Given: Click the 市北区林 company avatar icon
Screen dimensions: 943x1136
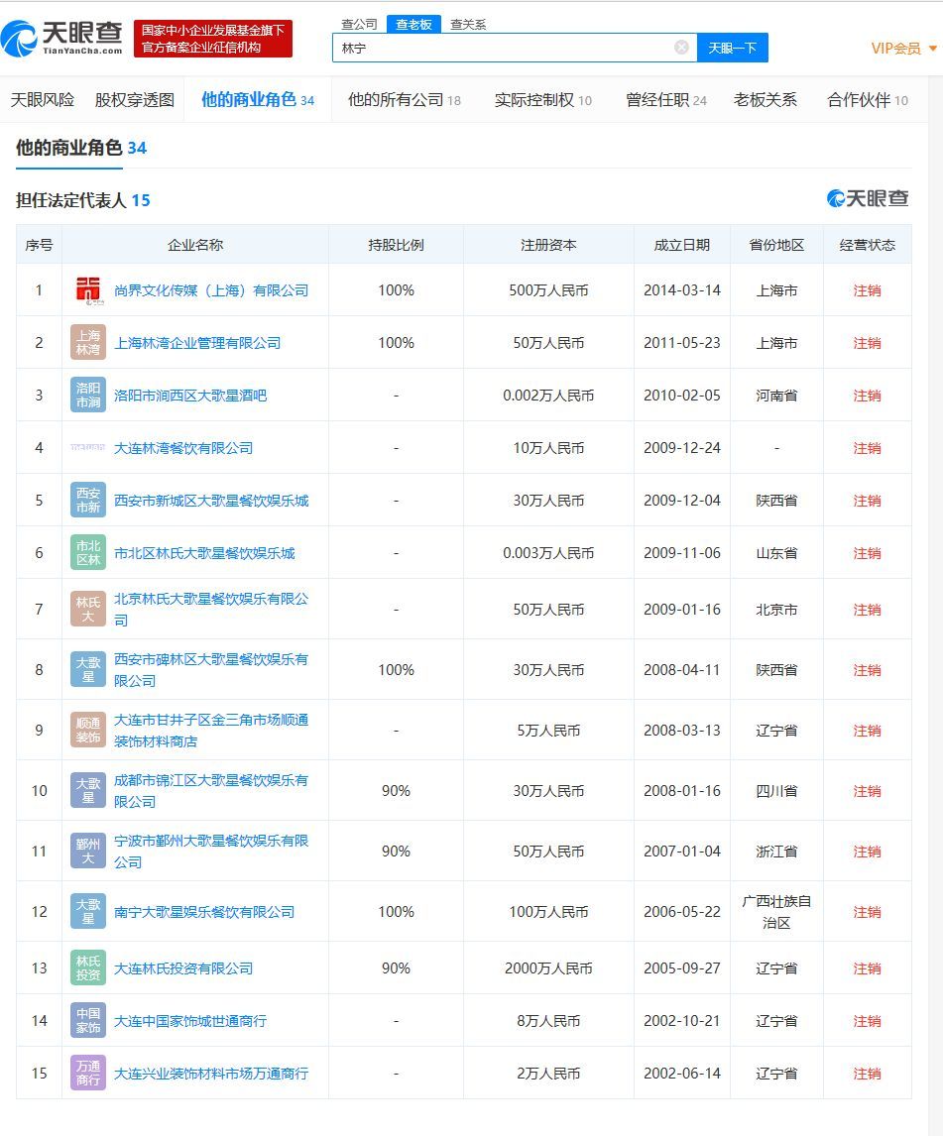Looking at the screenshot, I should tap(88, 553).
